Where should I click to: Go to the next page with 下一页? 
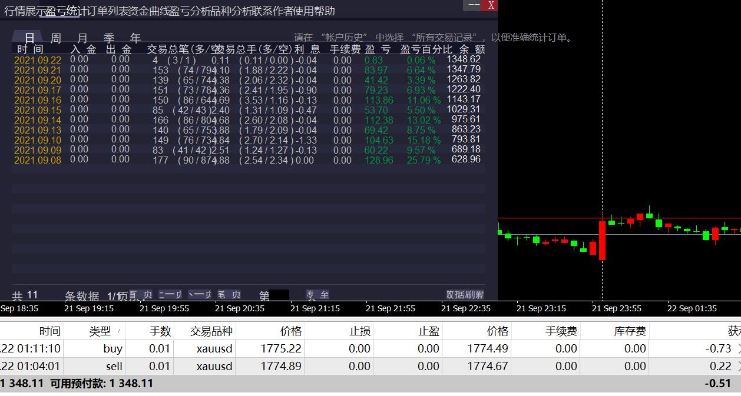201,294
